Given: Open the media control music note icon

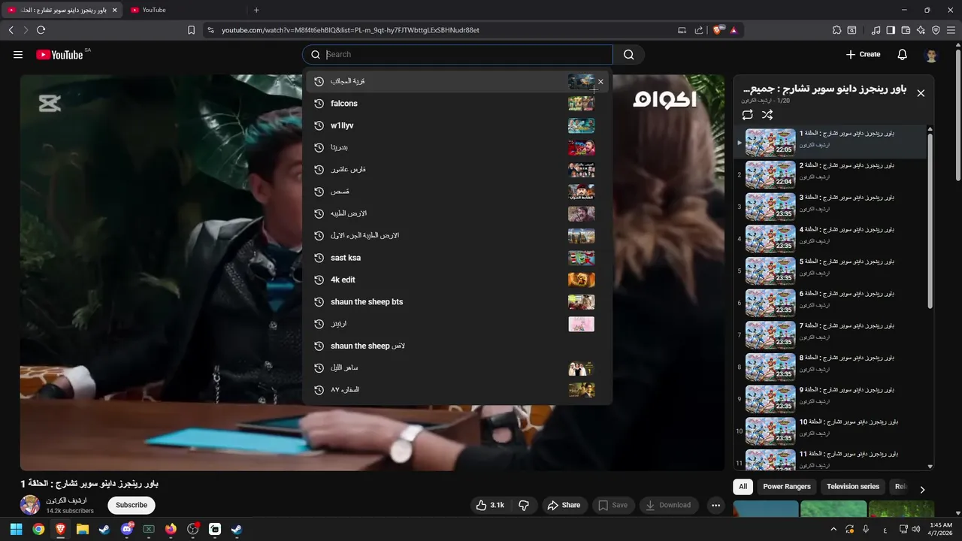Looking at the screenshot, I should (x=876, y=30).
